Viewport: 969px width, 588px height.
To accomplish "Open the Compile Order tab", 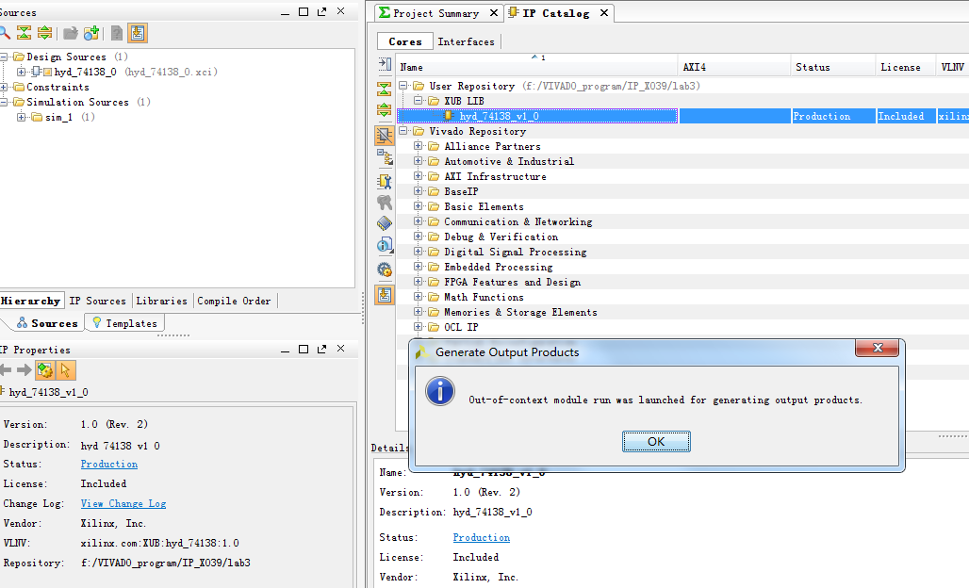I will (x=235, y=301).
